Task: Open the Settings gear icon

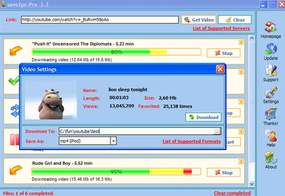Action: [271, 92]
